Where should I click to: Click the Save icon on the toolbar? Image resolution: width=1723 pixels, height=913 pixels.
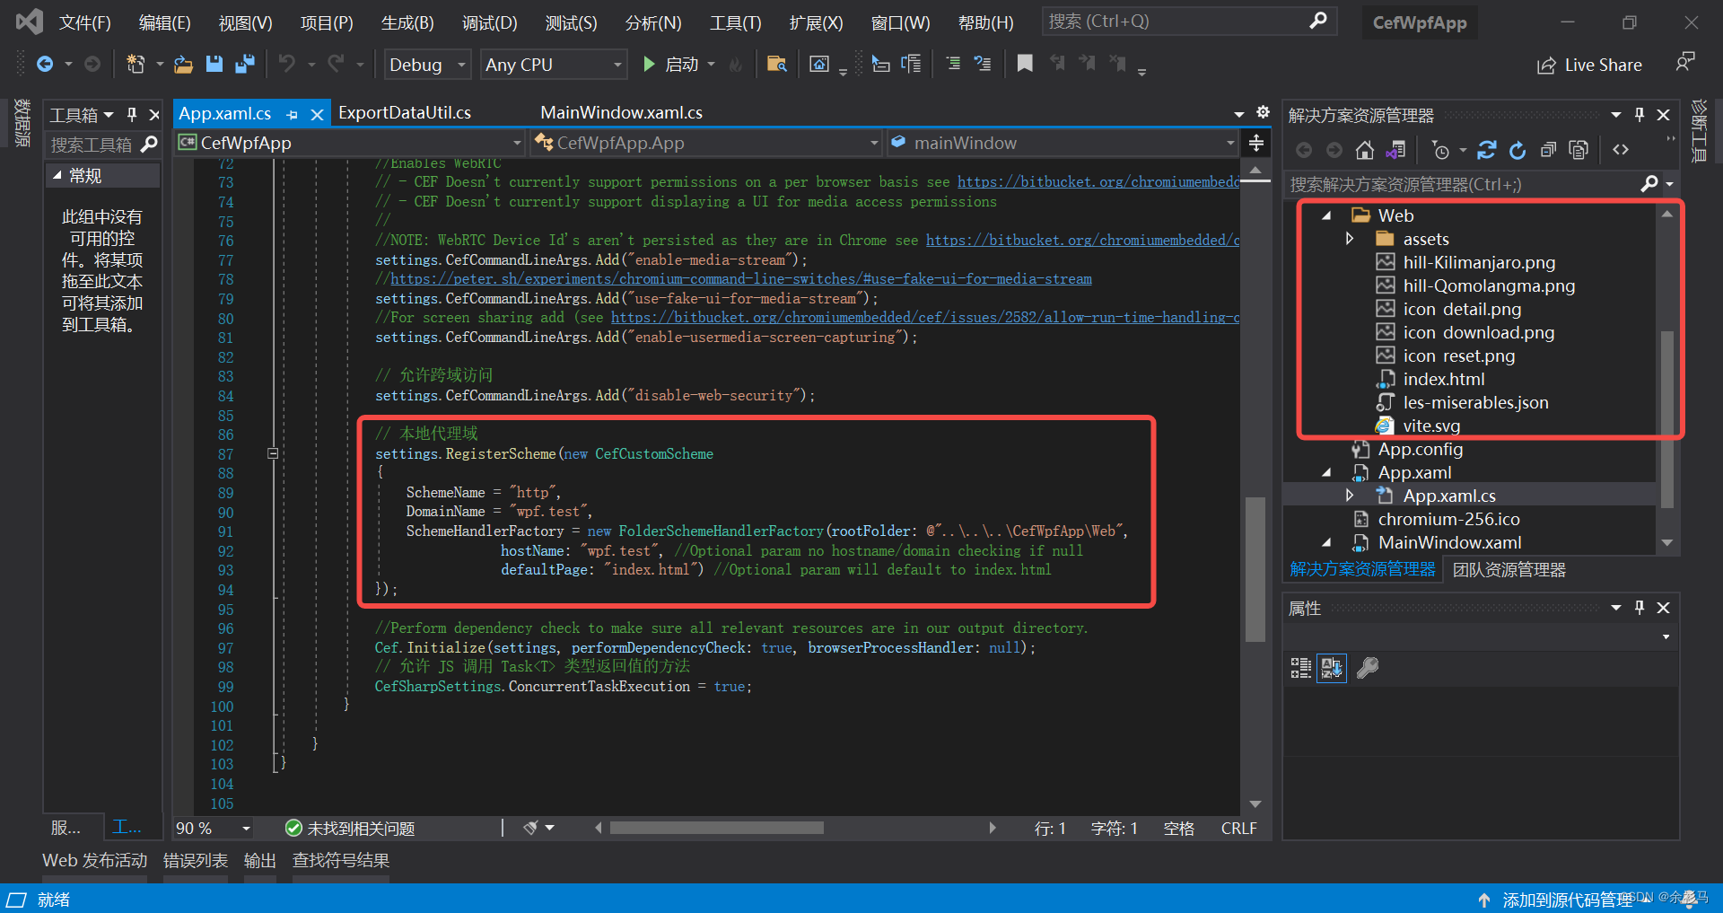[214, 64]
